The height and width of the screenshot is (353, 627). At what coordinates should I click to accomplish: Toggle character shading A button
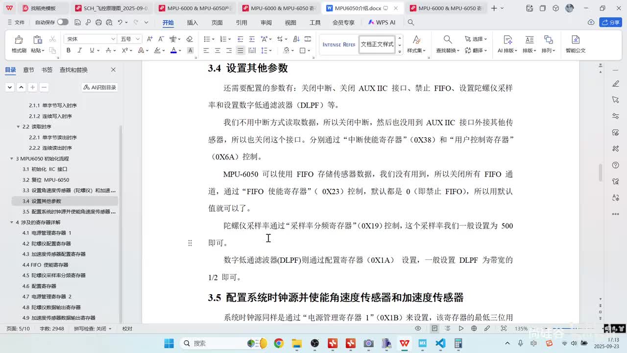tap(191, 50)
